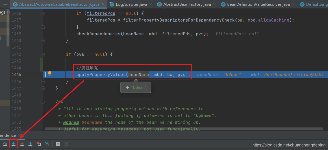This screenshot has height=150, width=328.
Task: Close the LogAdapter.java tab
Action: (x=151, y=4)
